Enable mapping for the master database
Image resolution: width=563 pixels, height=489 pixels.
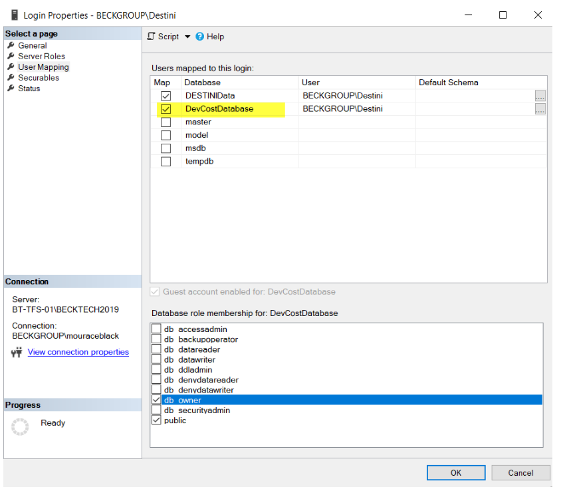coord(165,122)
